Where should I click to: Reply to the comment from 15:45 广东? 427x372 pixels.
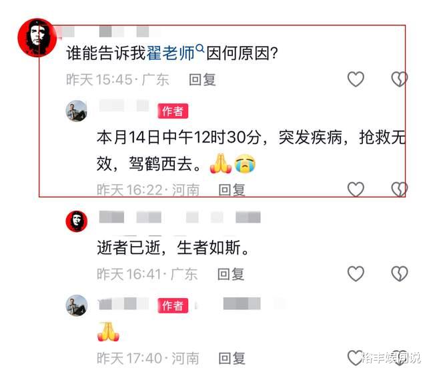pos(202,80)
